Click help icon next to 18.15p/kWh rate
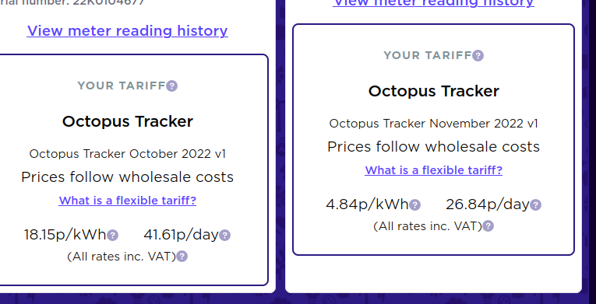596x304 pixels. pyautogui.click(x=112, y=236)
